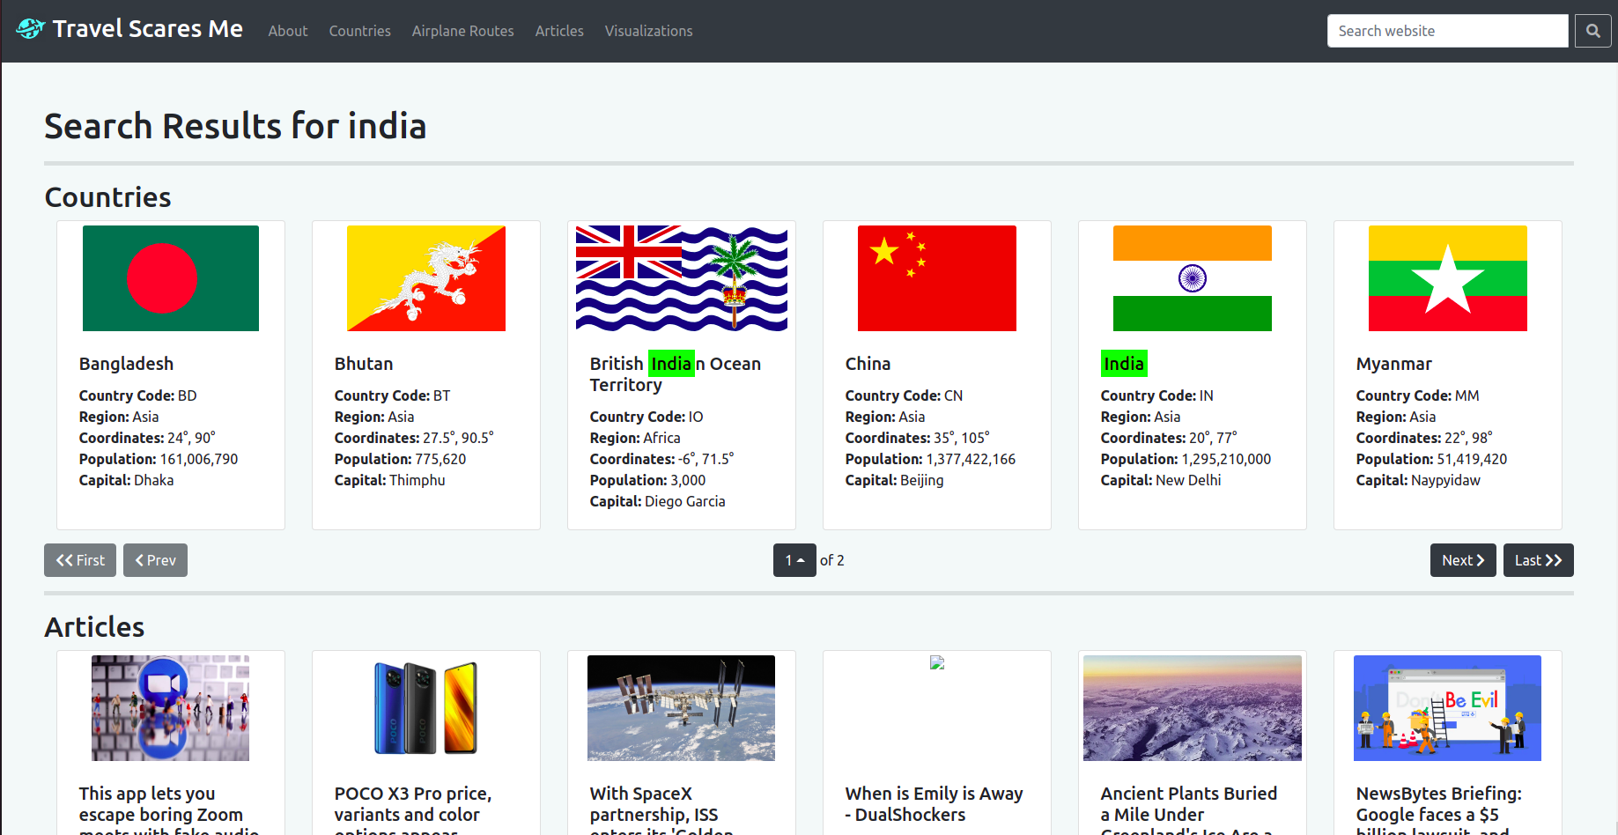
Task: Open the POCO X3 Pro phones image
Action: coord(426,708)
